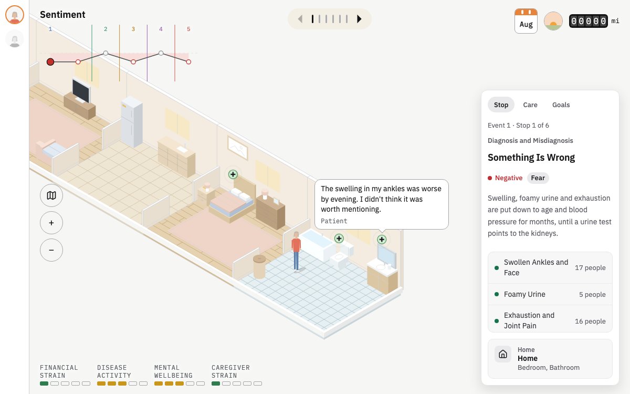
Task: Click the home icon in location card
Action: 503,354
